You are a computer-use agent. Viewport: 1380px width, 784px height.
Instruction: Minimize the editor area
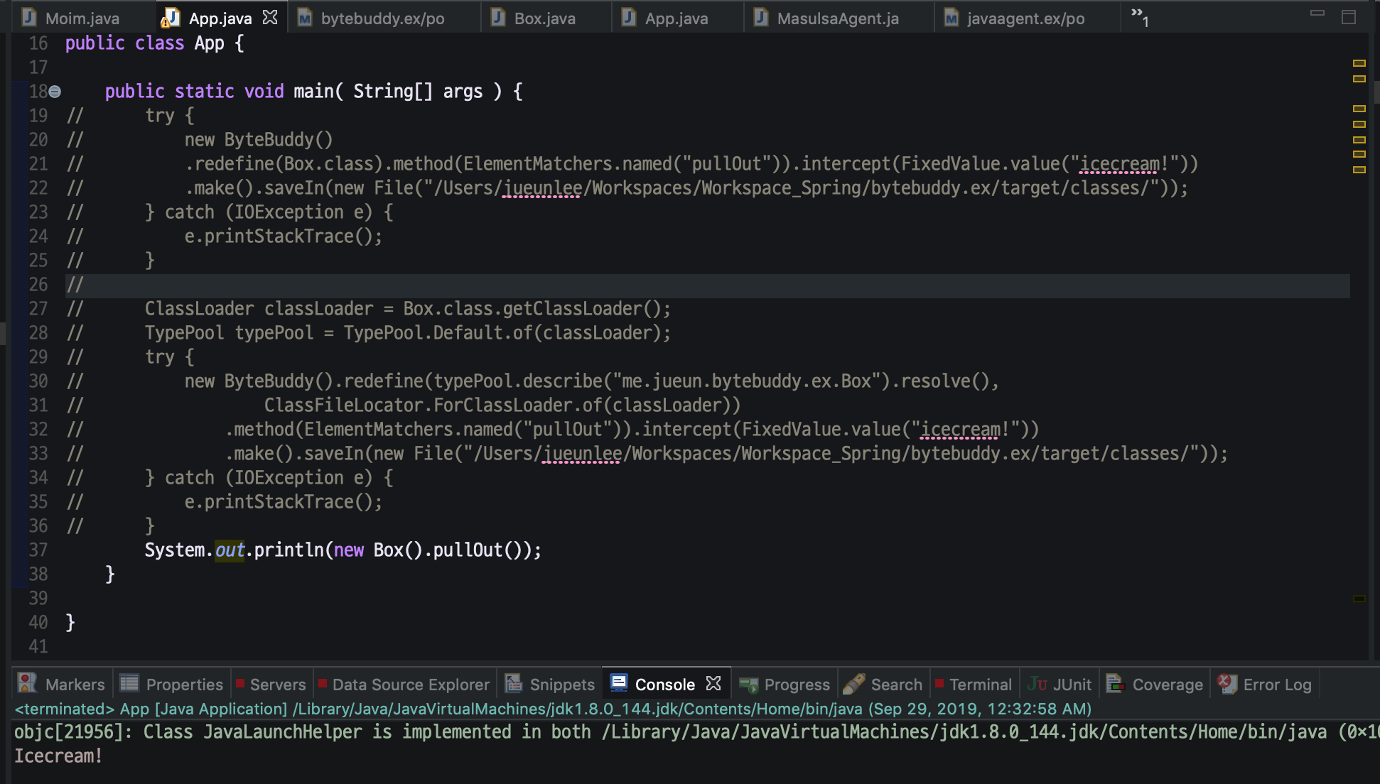coord(1317,13)
